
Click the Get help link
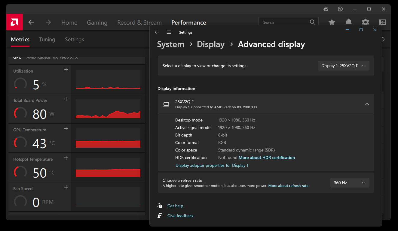175,206
